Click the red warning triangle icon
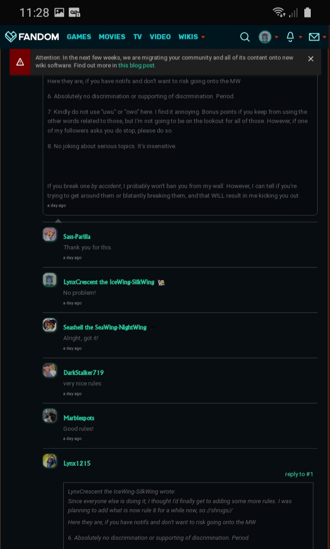The height and width of the screenshot is (549, 330). (20, 62)
